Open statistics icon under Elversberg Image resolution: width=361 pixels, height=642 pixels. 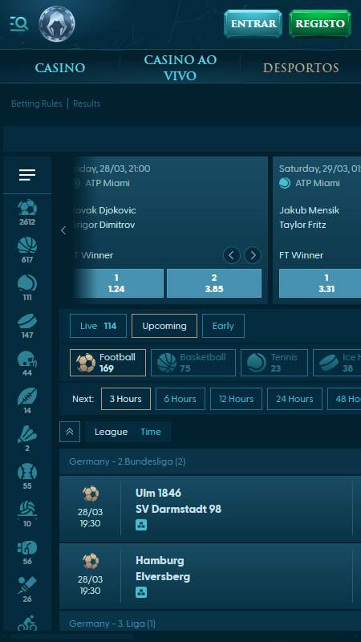tap(141, 592)
